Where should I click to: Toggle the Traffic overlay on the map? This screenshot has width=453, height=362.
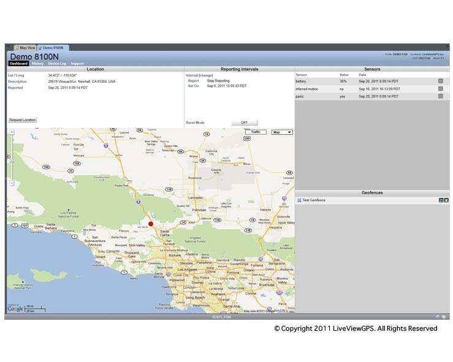coord(256,132)
